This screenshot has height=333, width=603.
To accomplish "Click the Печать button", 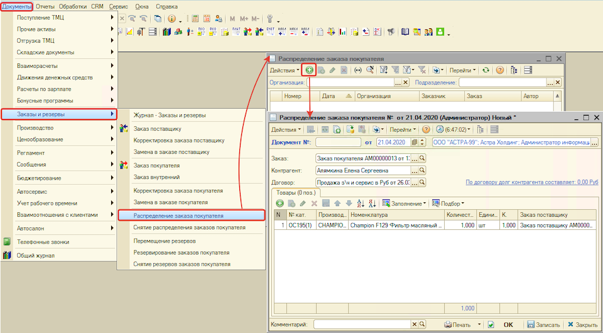I will [458, 325].
